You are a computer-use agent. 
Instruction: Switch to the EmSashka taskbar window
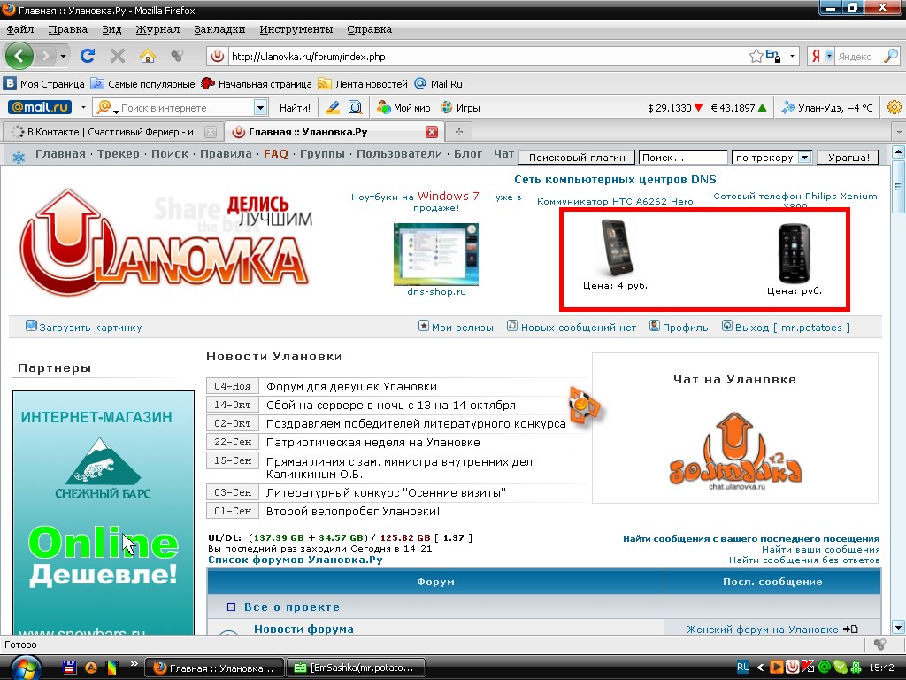tap(356, 668)
